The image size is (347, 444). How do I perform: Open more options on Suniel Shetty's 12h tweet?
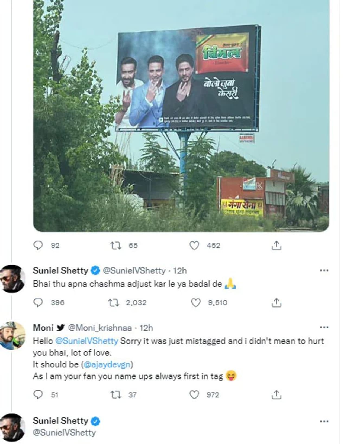[324, 270]
